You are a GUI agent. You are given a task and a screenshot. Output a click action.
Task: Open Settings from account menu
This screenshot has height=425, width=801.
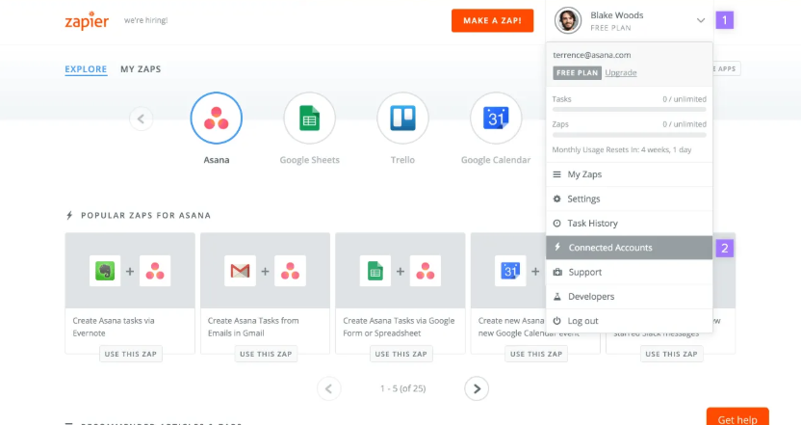click(x=629, y=199)
